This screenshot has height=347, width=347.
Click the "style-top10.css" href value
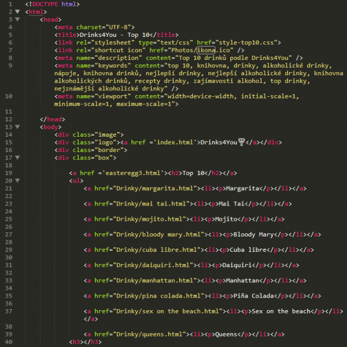coord(246,43)
